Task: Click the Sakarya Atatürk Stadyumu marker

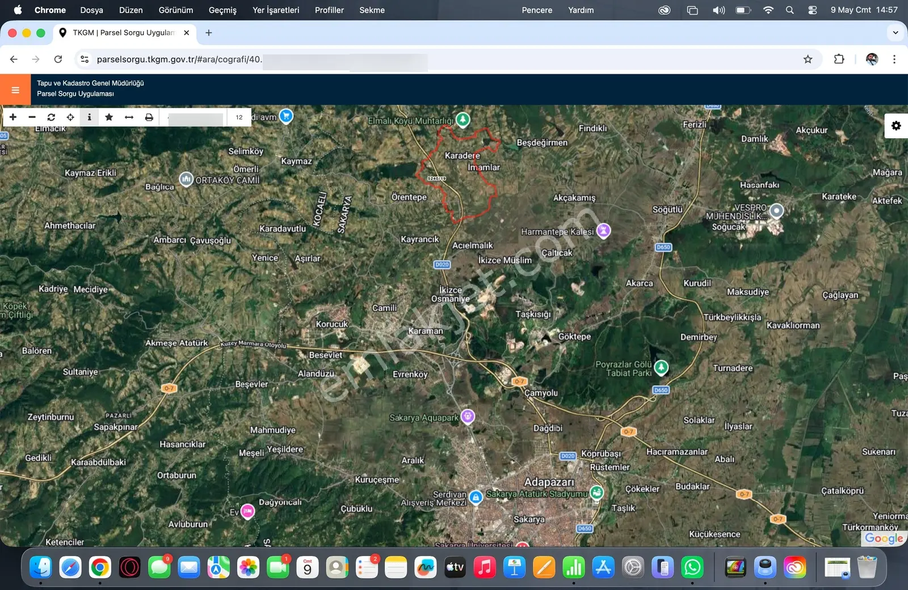Action: pos(596,492)
